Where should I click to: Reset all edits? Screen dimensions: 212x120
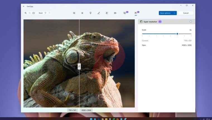coord(40,13)
